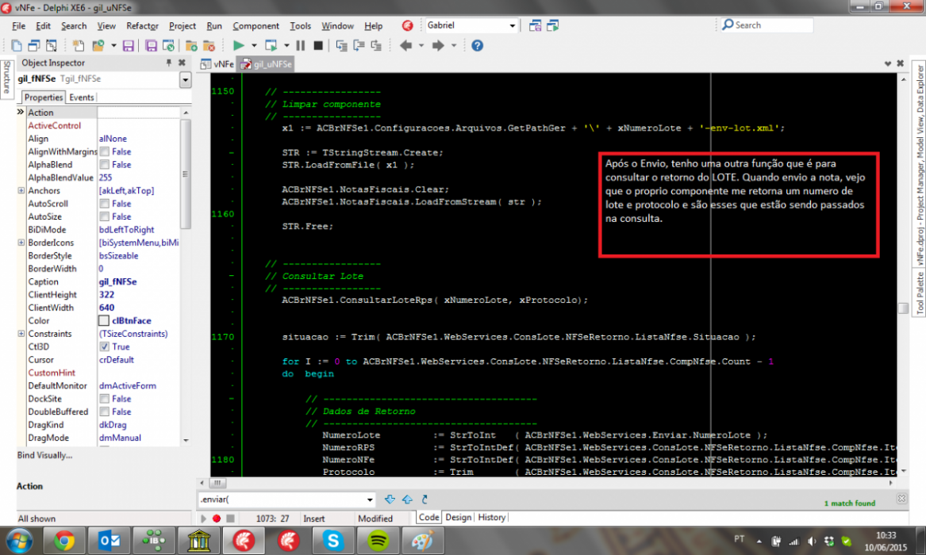The height and width of the screenshot is (555, 926).
Task: Switch to the vNFe editor tab
Action: click(x=218, y=63)
